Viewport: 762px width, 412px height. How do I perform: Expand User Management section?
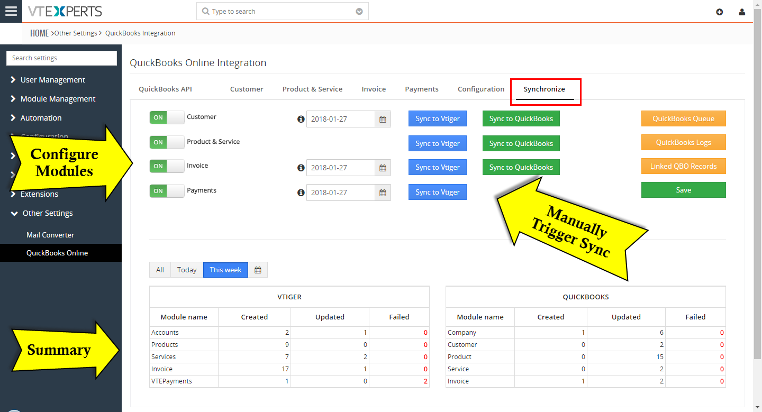click(52, 80)
